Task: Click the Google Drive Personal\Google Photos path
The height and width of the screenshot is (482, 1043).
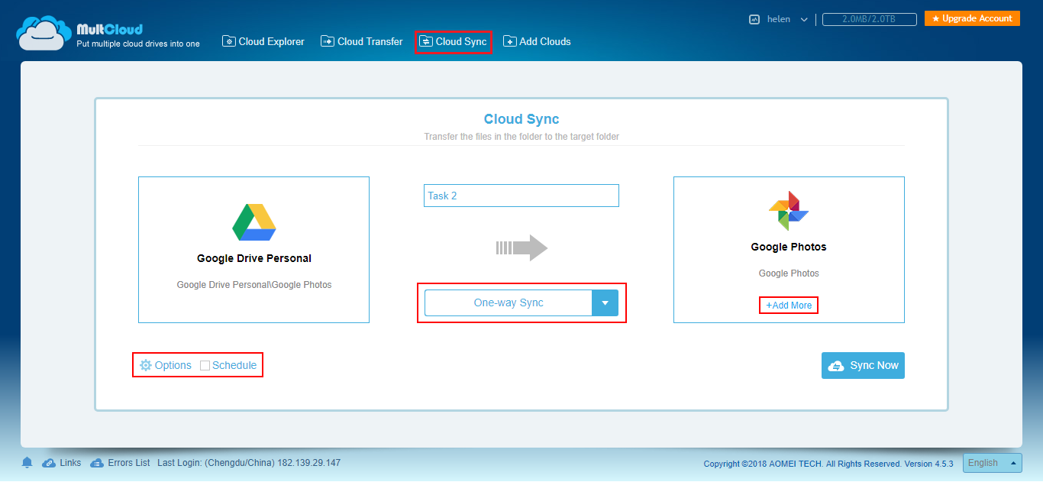Action: pos(254,284)
